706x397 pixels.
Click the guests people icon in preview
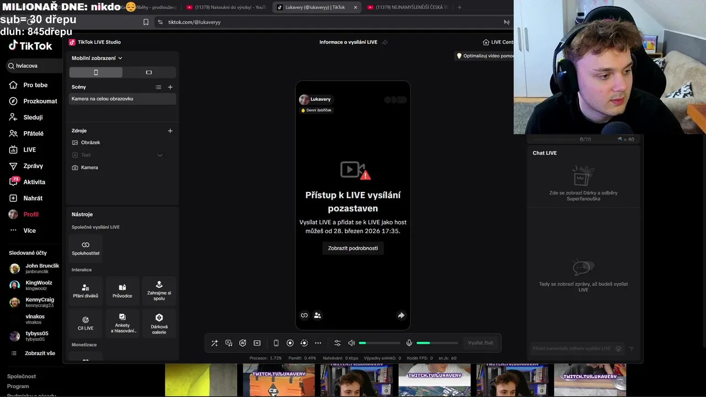(317, 315)
